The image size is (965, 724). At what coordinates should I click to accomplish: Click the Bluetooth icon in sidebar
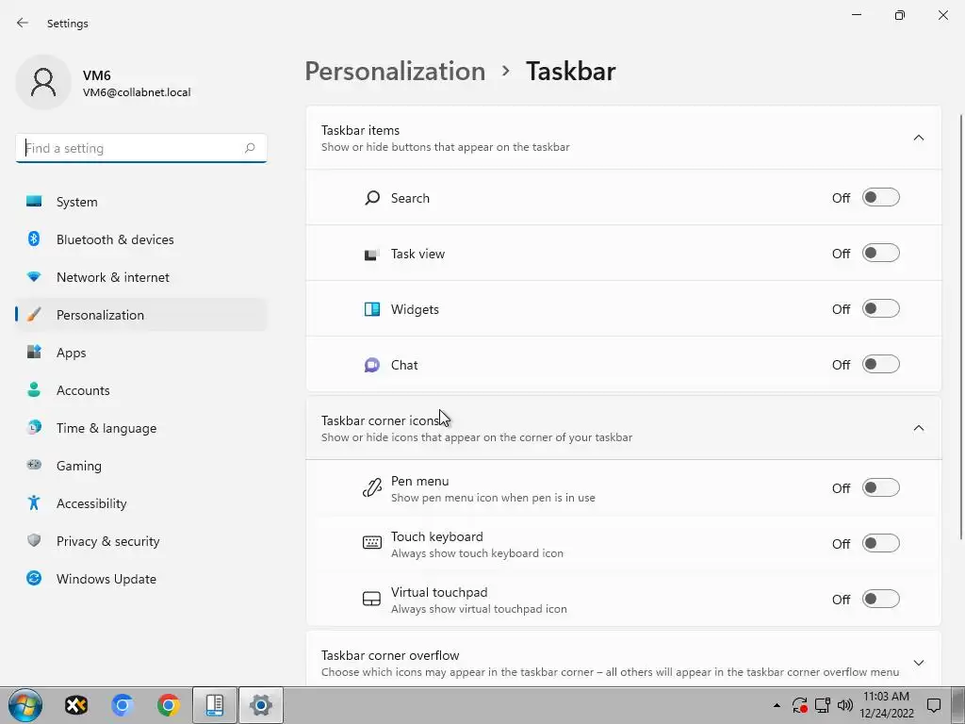pyautogui.click(x=34, y=239)
